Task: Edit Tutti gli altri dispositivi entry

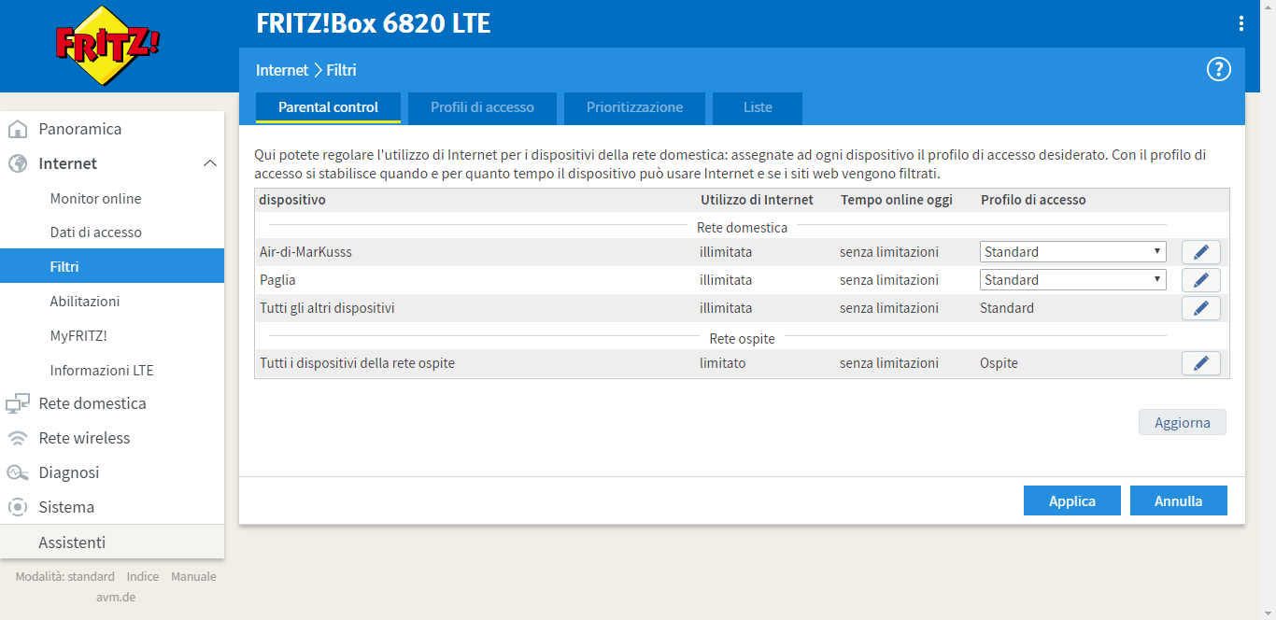Action: coord(1200,308)
